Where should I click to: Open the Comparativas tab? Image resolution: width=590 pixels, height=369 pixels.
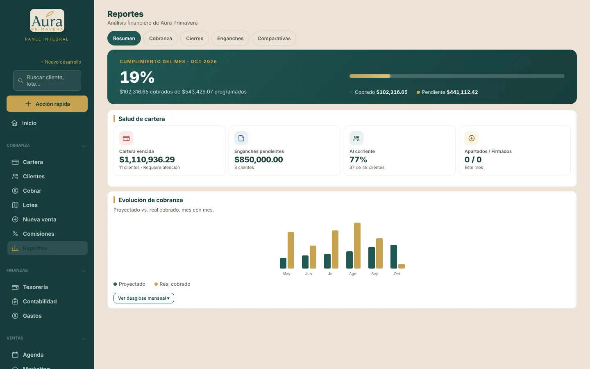point(274,38)
